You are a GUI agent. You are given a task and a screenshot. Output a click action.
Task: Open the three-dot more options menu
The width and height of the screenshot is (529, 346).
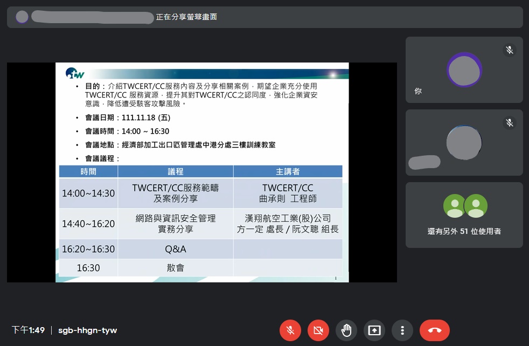402,330
